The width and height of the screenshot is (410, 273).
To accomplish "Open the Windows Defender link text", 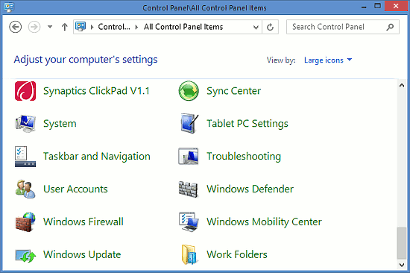I will (x=250, y=189).
